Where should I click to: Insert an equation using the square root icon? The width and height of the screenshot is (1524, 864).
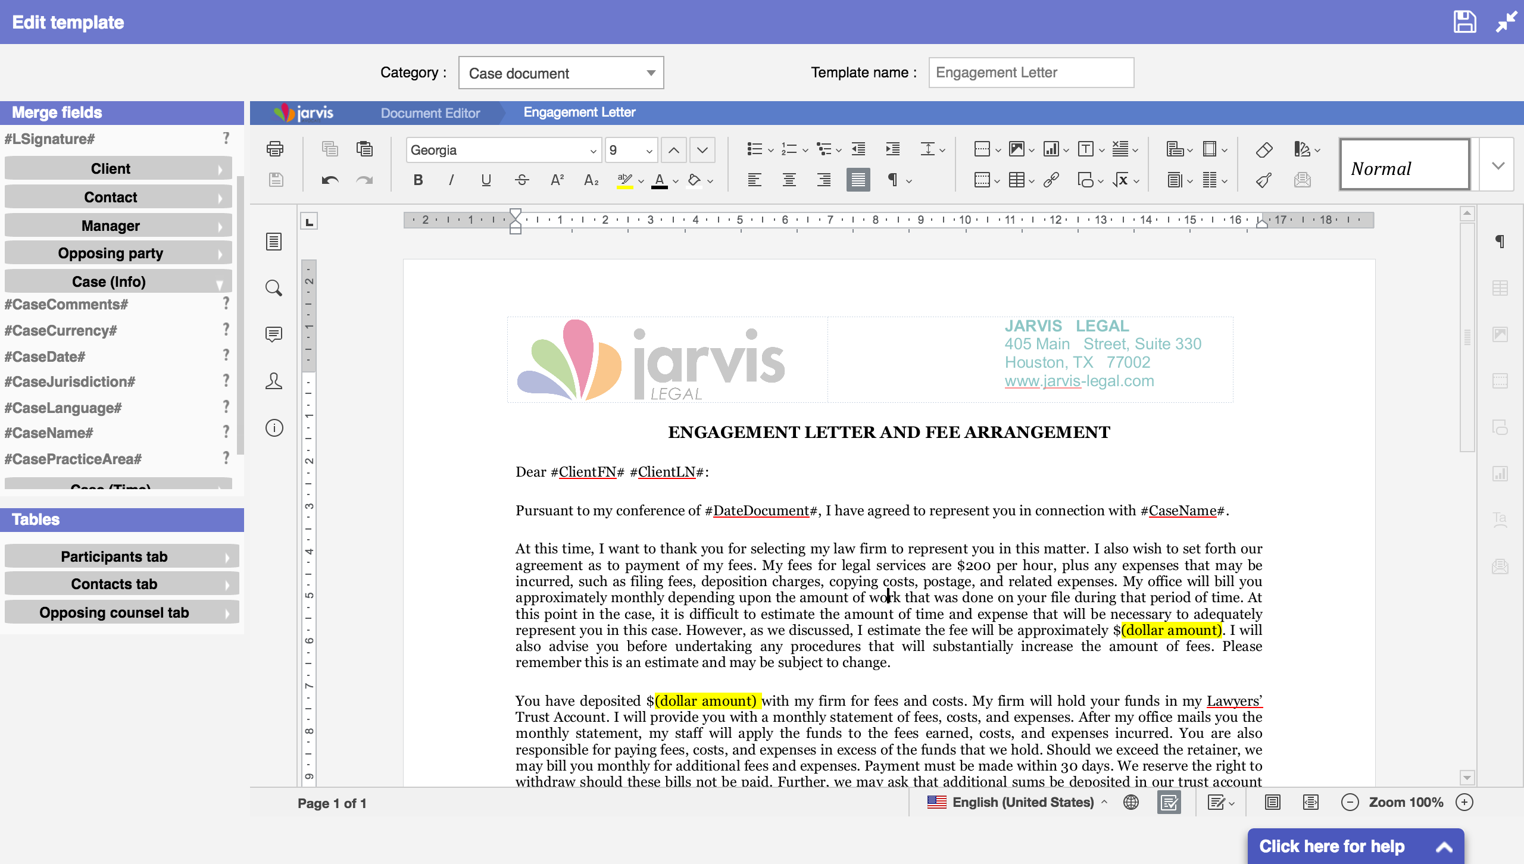1121,180
